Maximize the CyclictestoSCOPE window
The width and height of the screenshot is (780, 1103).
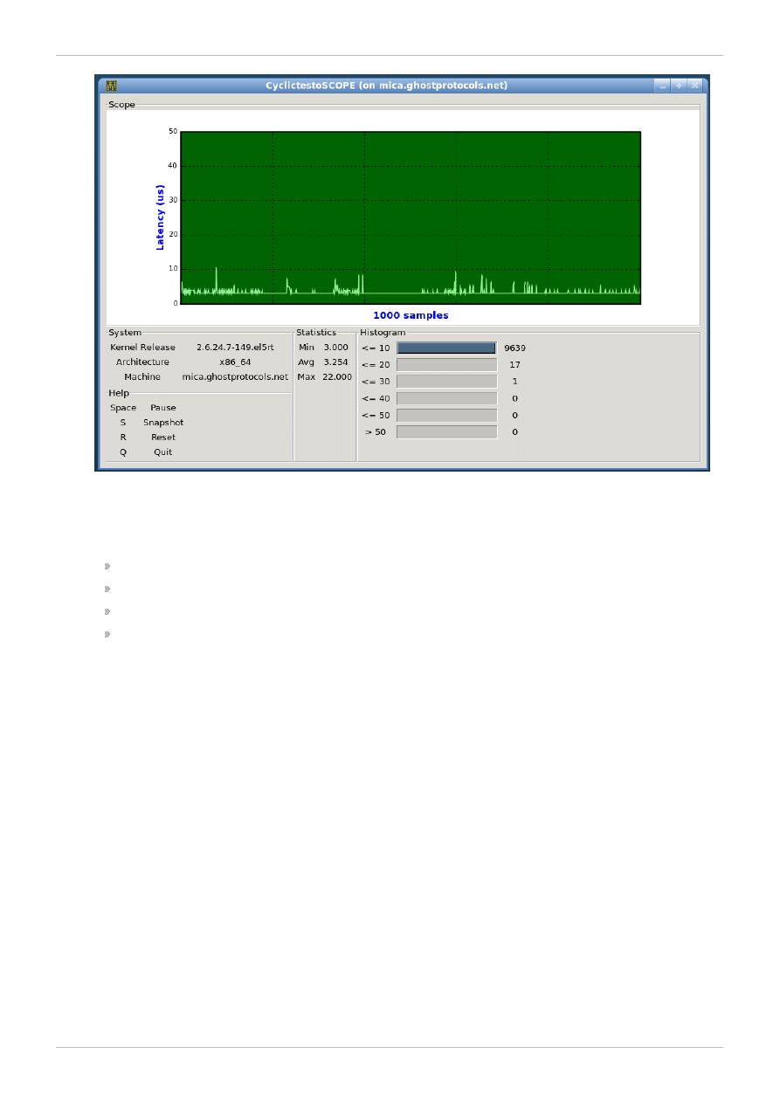(x=679, y=86)
